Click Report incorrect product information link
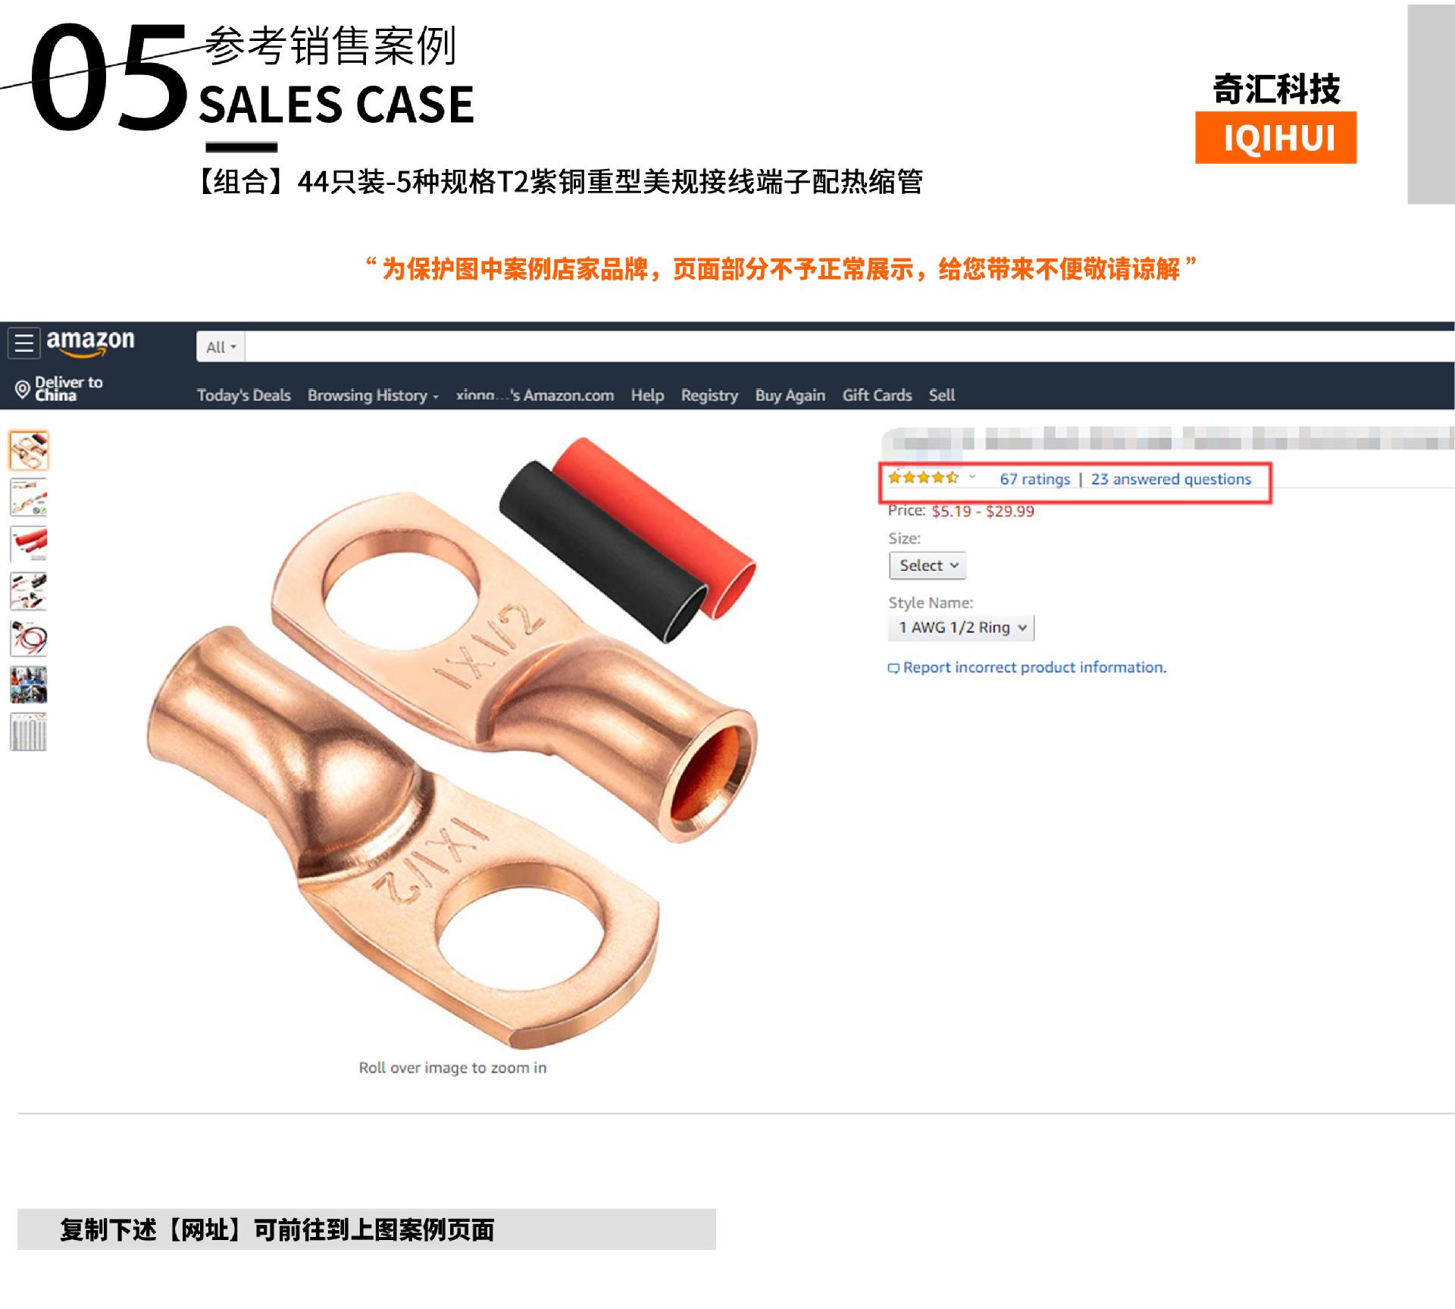The width and height of the screenshot is (1455, 1309). coord(1034,668)
